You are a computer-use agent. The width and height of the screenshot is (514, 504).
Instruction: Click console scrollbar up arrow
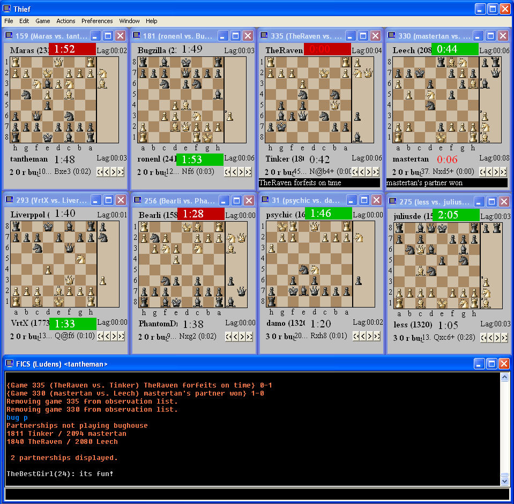(x=504, y=377)
